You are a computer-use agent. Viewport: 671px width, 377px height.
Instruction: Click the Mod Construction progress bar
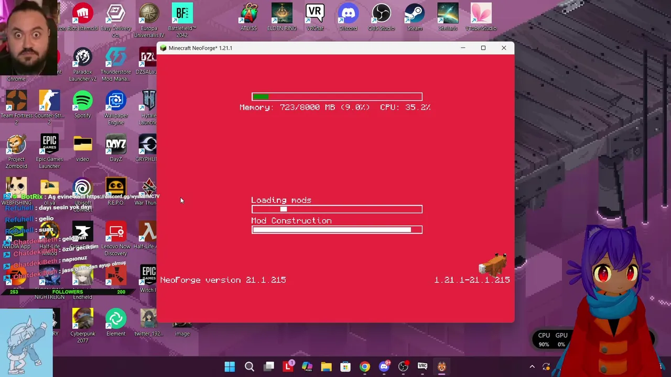pyautogui.click(x=337, y=230)
